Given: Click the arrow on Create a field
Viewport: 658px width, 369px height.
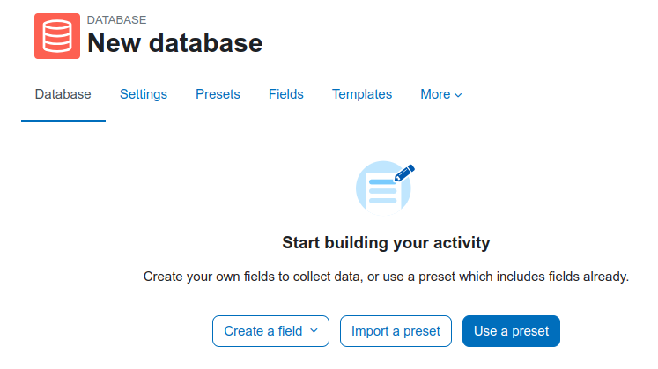Looking at the screenshot, I should (314, 331).
